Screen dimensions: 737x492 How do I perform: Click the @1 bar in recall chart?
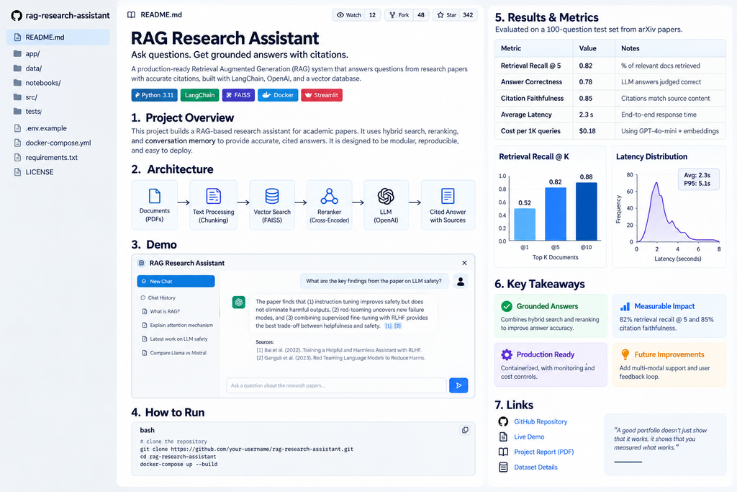tap(525, 224)
